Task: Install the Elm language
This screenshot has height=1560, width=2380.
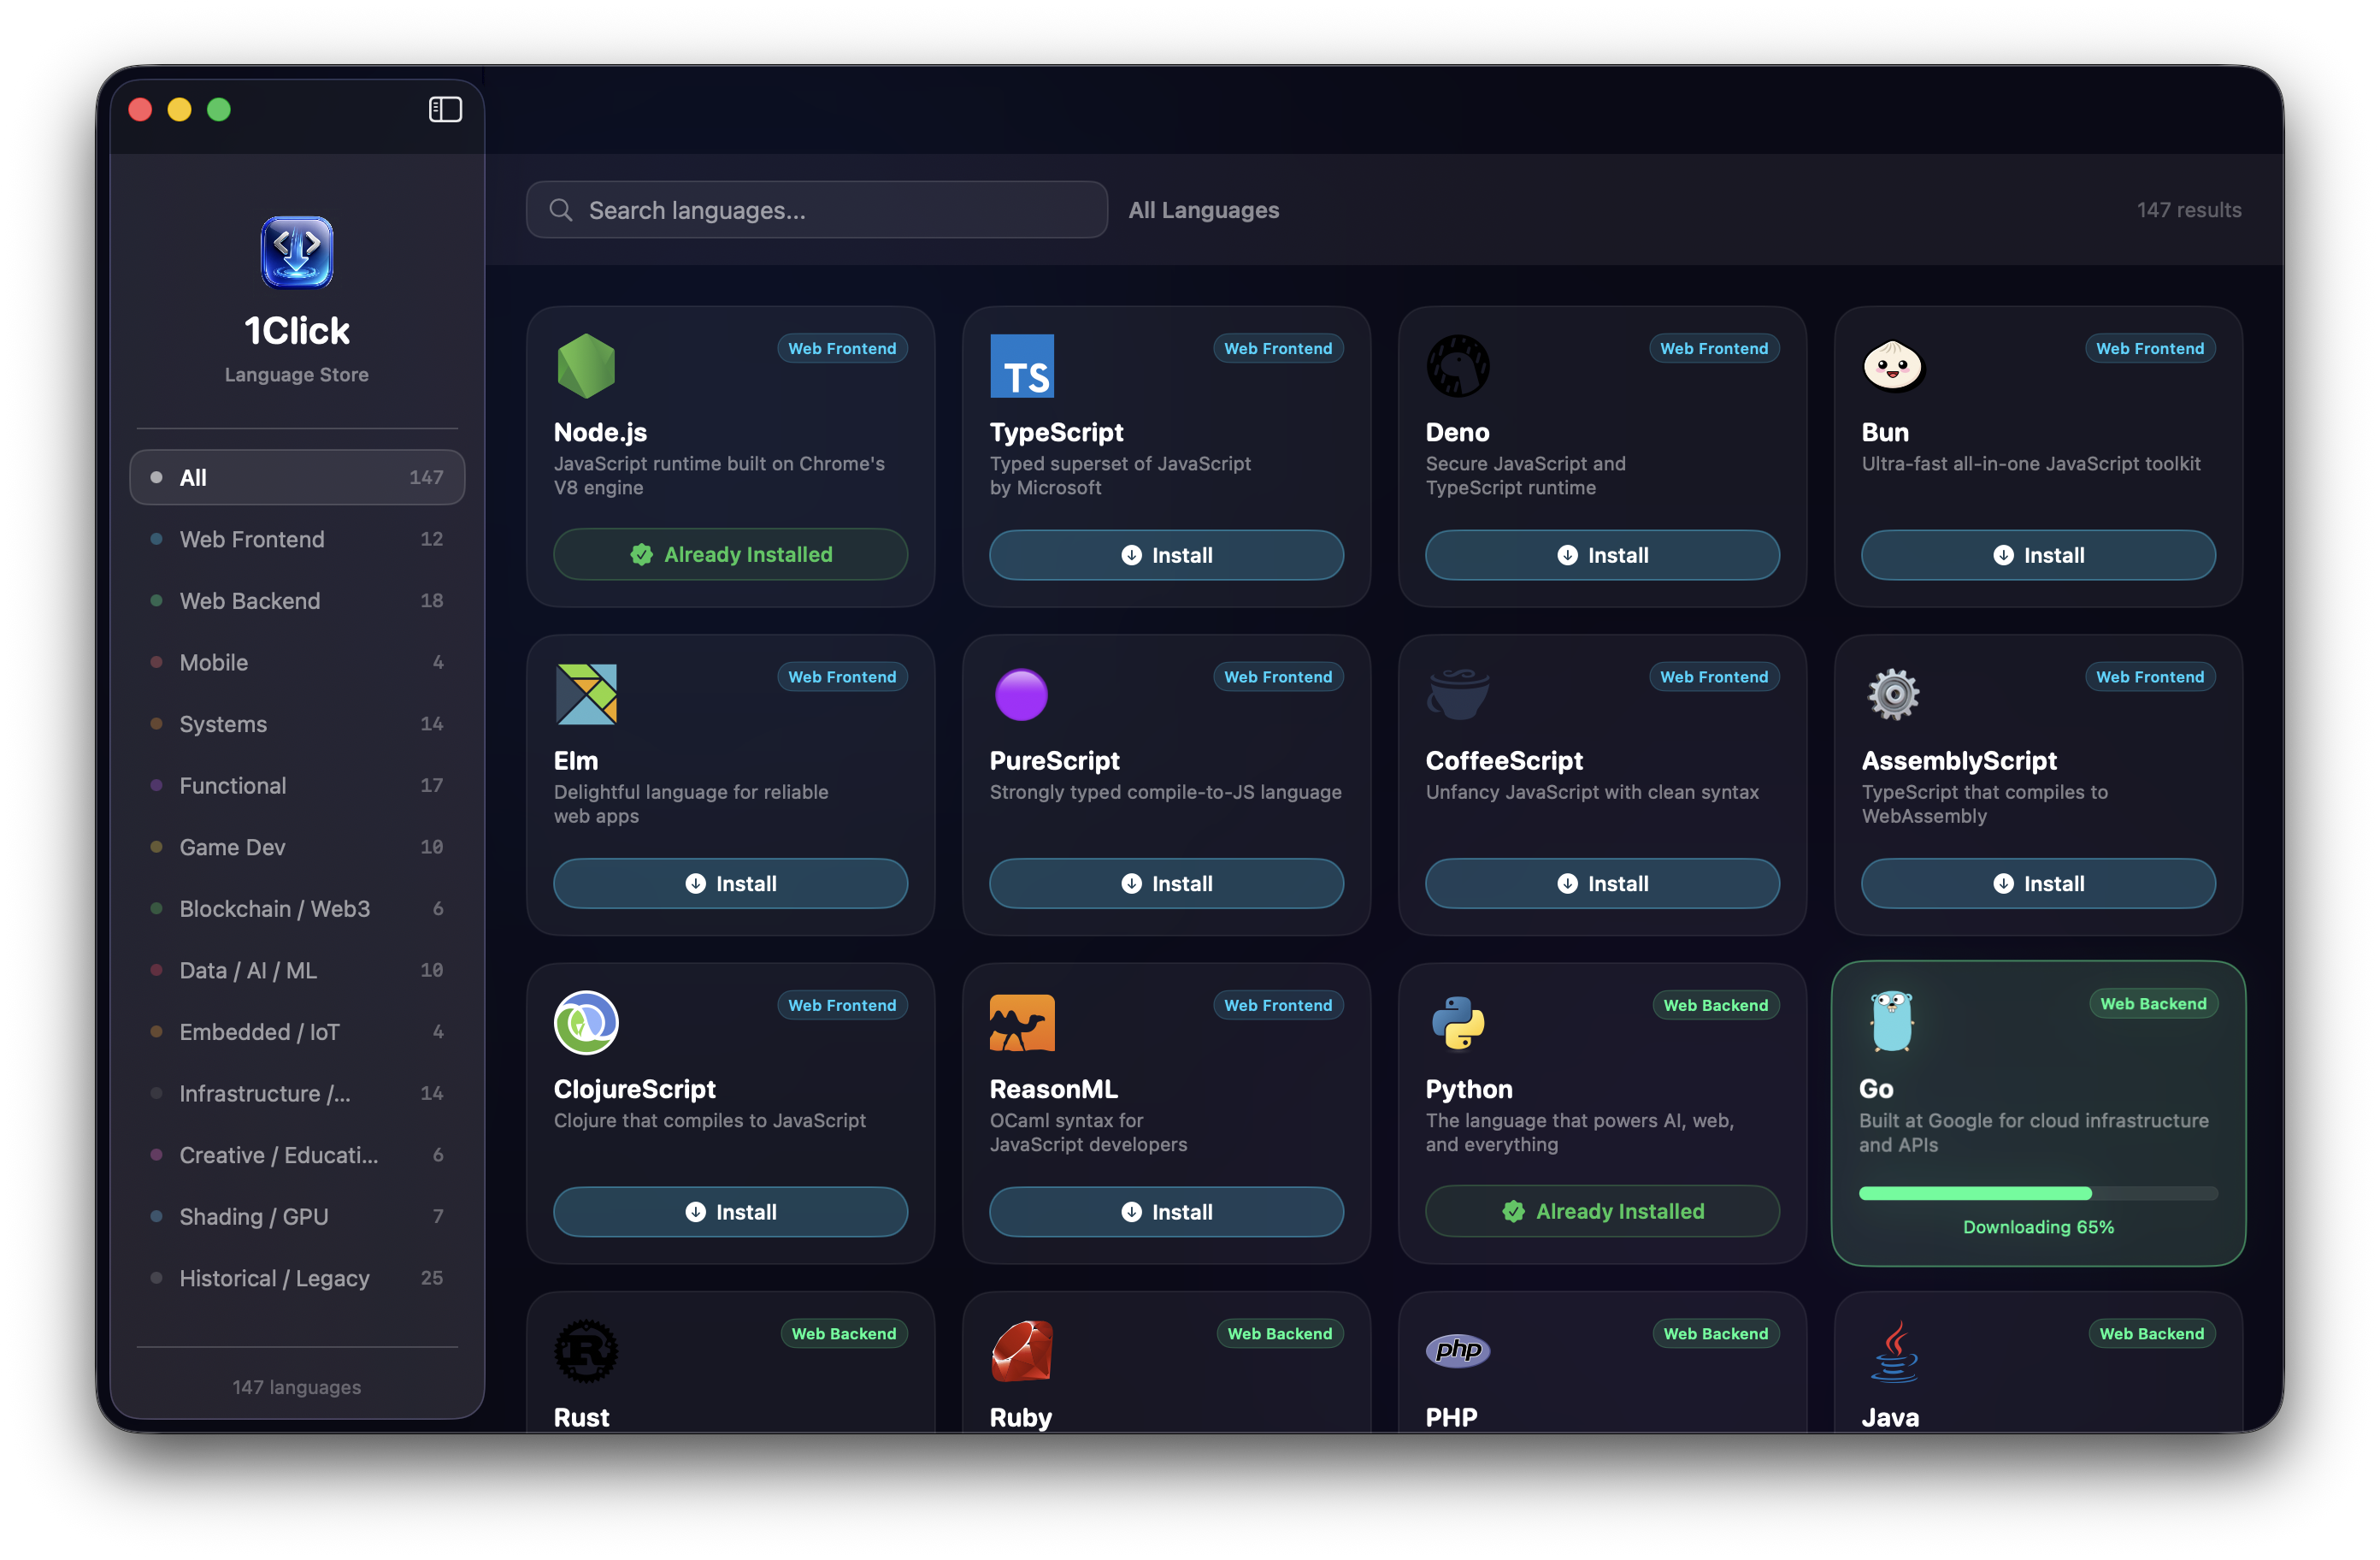Action: click(730, 883)
